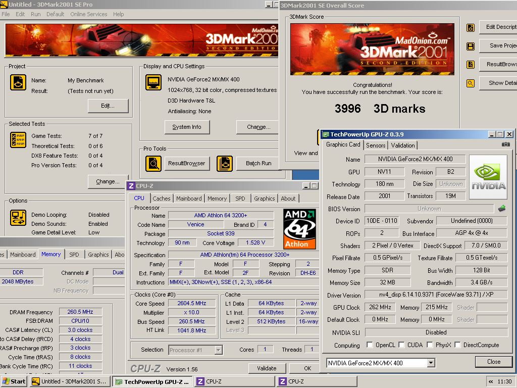Click the Validate button in CPU-Z
Viewport: 517px width, 388px height.
click(267, 368)
